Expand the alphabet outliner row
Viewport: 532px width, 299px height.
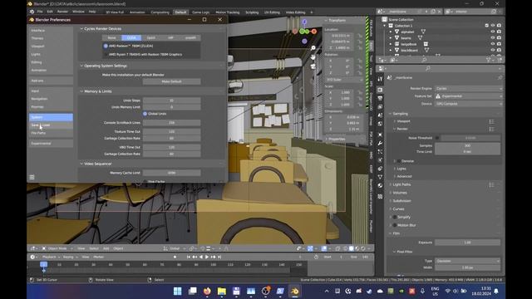tap(391, 32)
